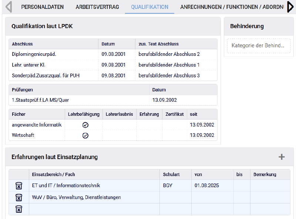
Task: Open the Kategorie der Behinderung dropdown
Action: [x=258, y=46]
